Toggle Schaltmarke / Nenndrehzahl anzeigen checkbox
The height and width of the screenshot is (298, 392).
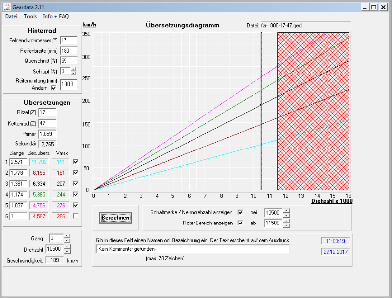241,212
